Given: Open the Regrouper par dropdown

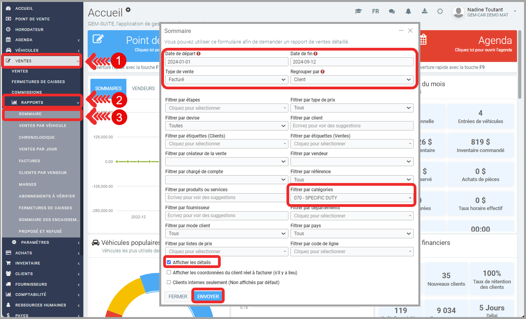Looking at the screenshot, I should tap(351, 80).
